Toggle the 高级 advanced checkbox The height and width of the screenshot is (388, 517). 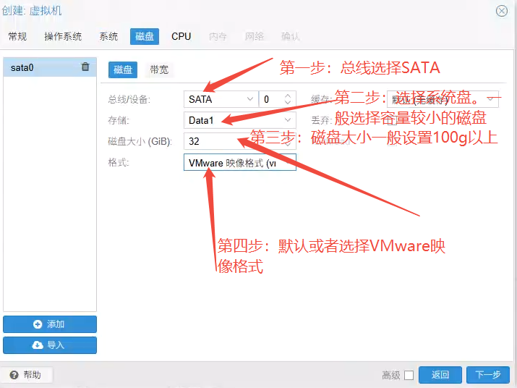pyautogui.click(x=409, y=375)
